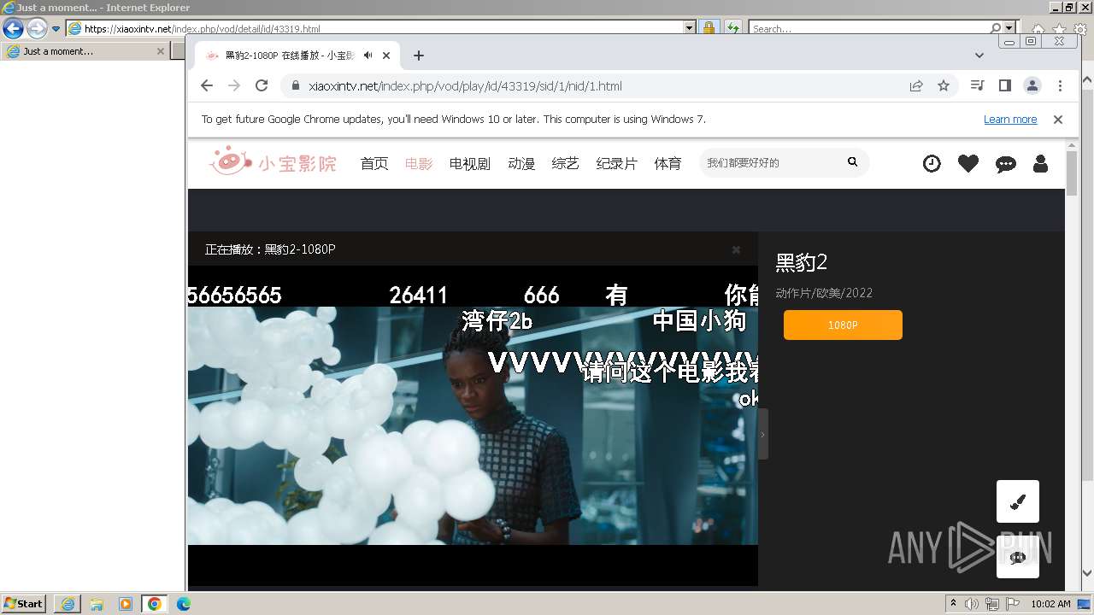Viewport: 1094px width, 615px height.
Task: Bookmark this page with the star icon
Action: (x=944, y=85)
